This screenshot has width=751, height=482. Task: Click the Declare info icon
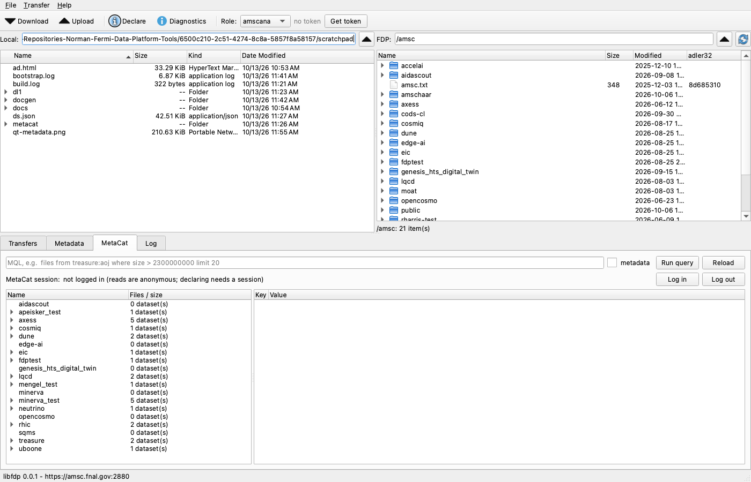click(114, 21)
